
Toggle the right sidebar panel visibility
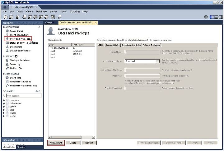(x=221, y=17)
